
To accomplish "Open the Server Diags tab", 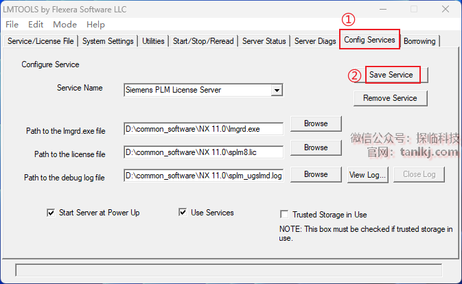I will (x=315, y=41).
